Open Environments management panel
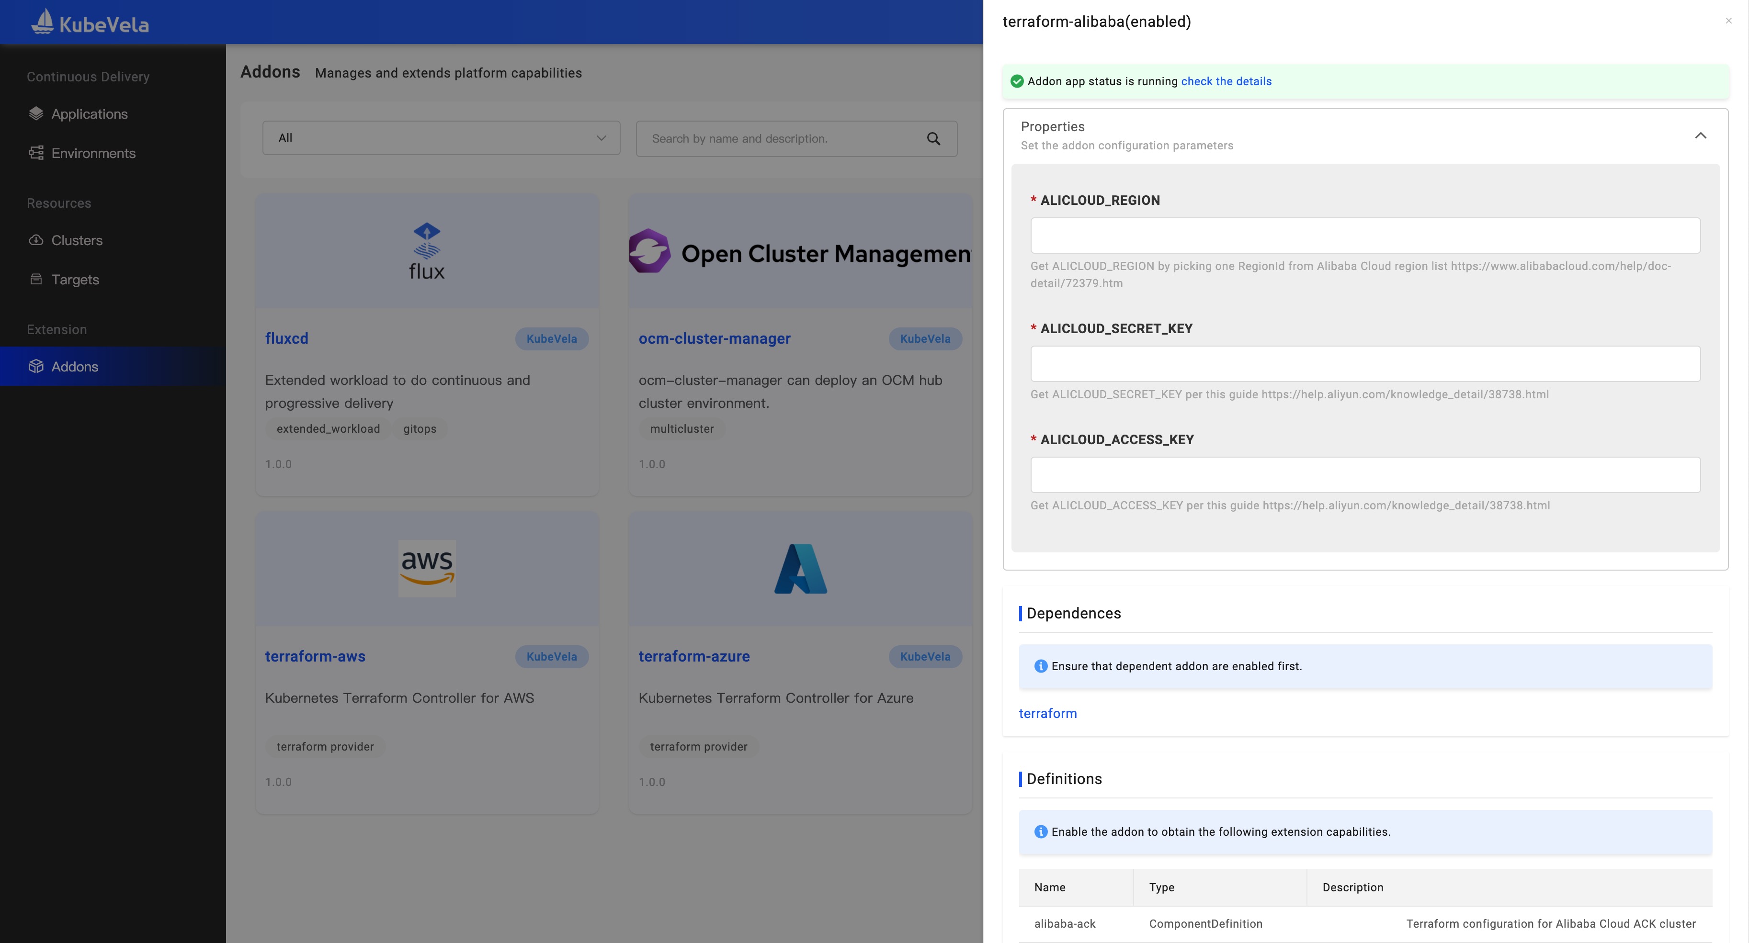This screenshot has width=1749, height=943. 93,152
